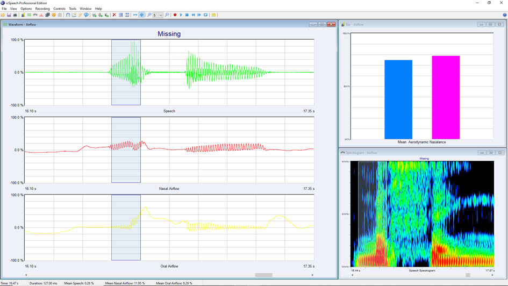Screen dimensions: 508x286
Task: Click the blue Help icon at far right
Action: click(x=505, y=15)
